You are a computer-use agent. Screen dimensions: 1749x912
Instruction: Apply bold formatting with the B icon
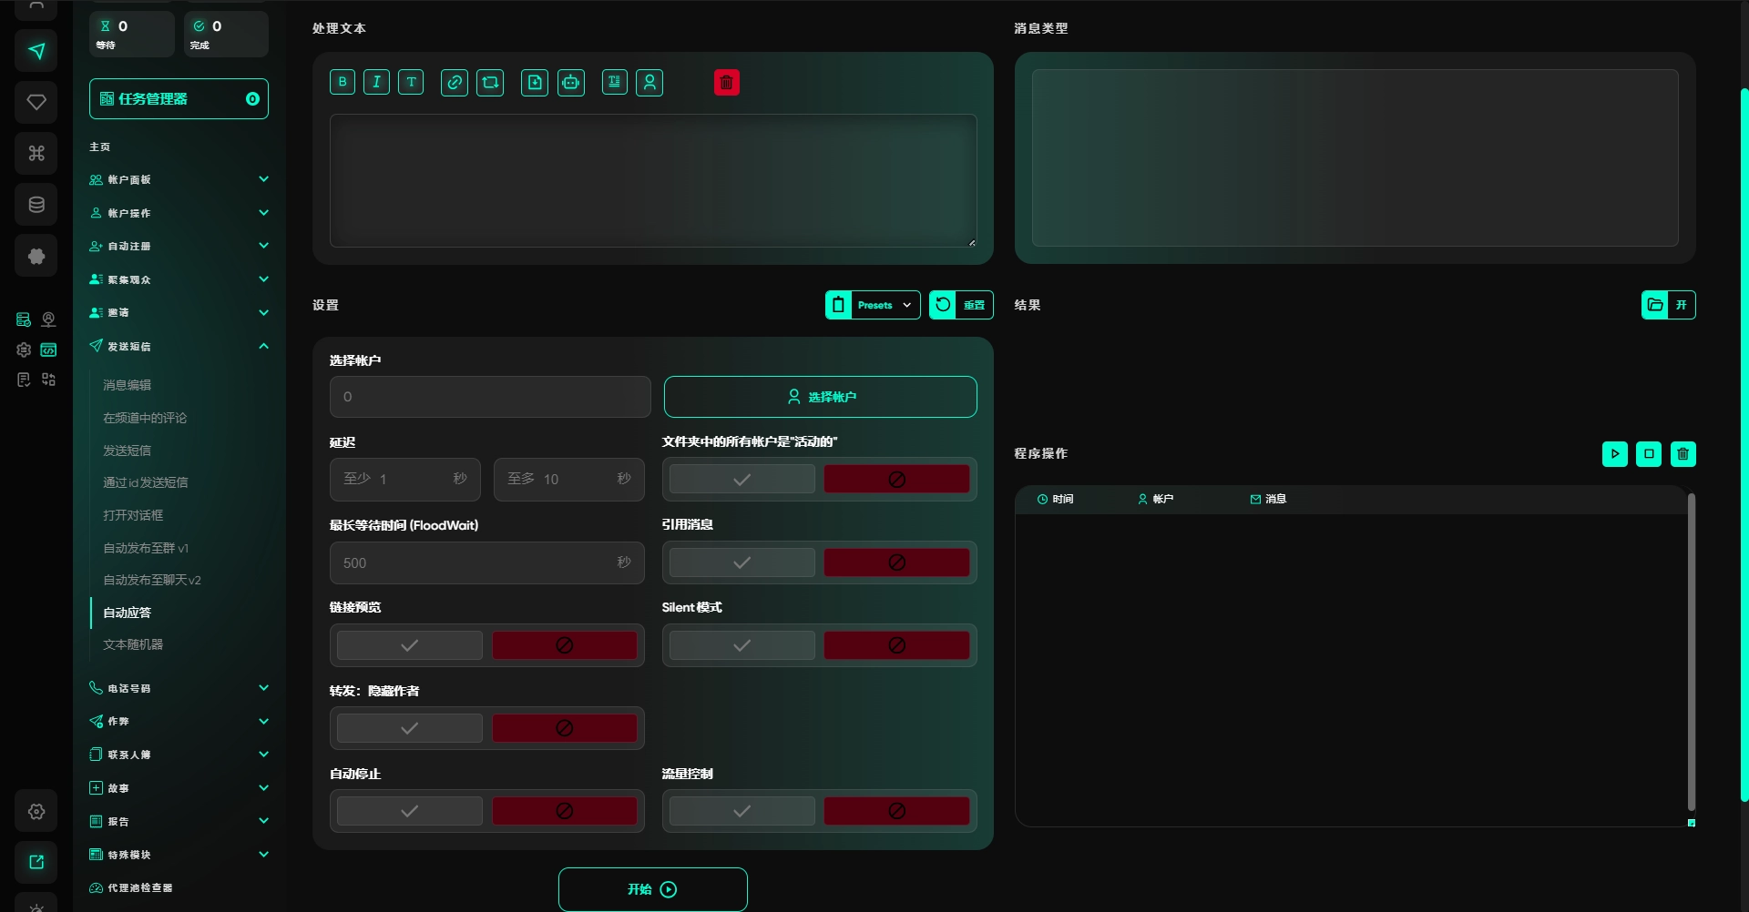pos(343,82)
